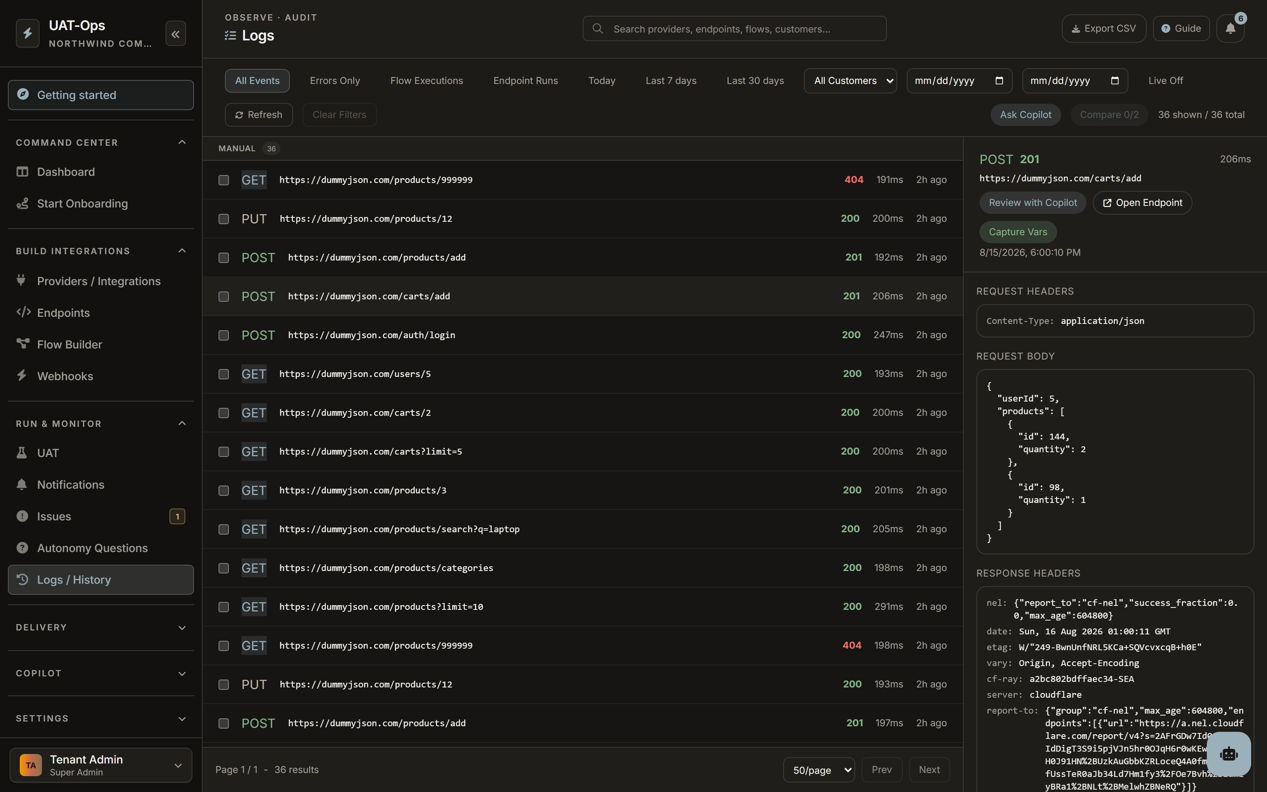Filter logs to Last 7 days
Screen dimensions: 1267x792
tap(671, 81)
